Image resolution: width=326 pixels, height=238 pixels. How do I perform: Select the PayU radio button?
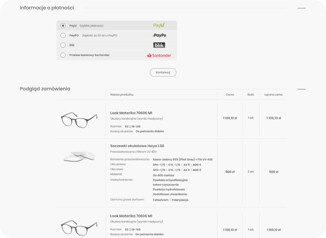63,26
